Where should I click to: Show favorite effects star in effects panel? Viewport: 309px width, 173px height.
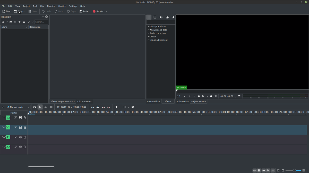[x=173, y=17]
